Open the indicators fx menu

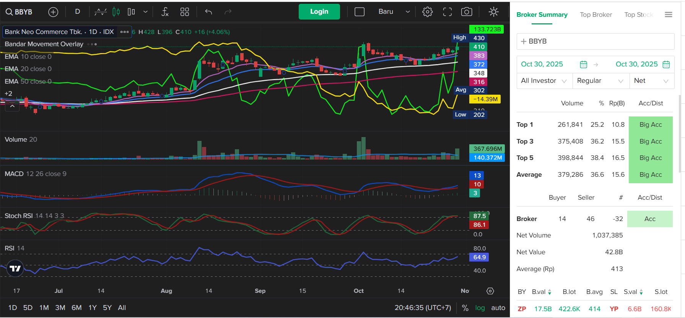[165, 12]
